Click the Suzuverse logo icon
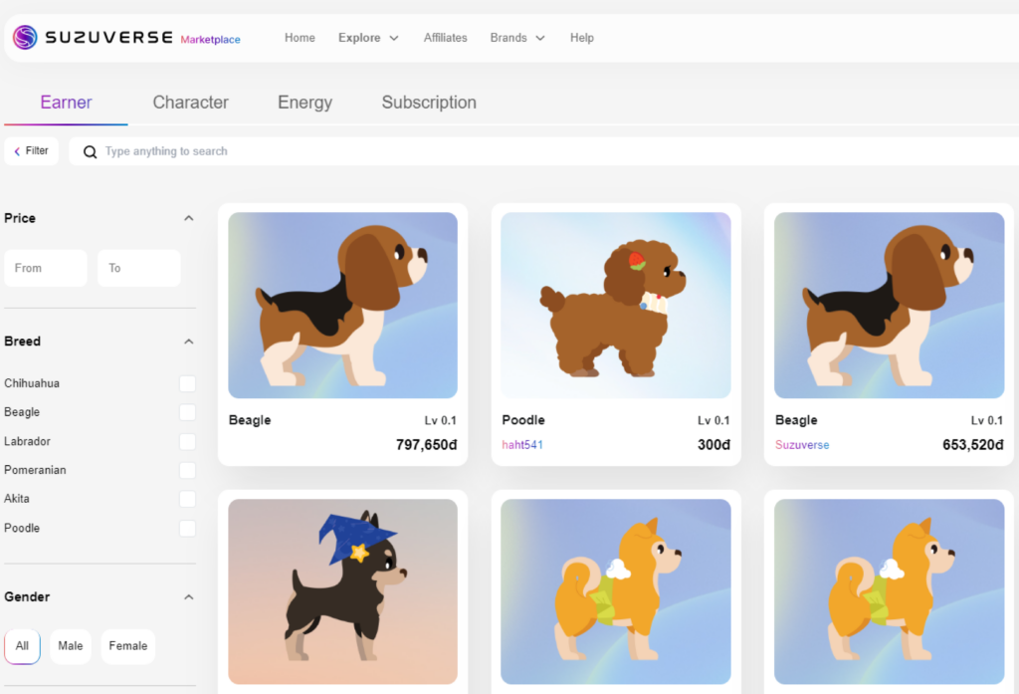This screenshot has height=694, width=1019. (25, 38)
